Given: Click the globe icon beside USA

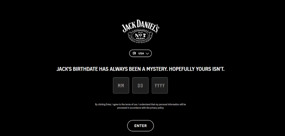Looking at the screenshot, I should click(134, 53).
